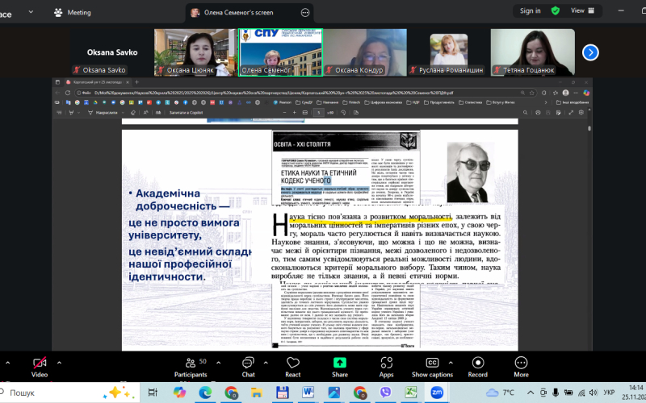
Task: Open the View layout menu
Action: point(582,10)
